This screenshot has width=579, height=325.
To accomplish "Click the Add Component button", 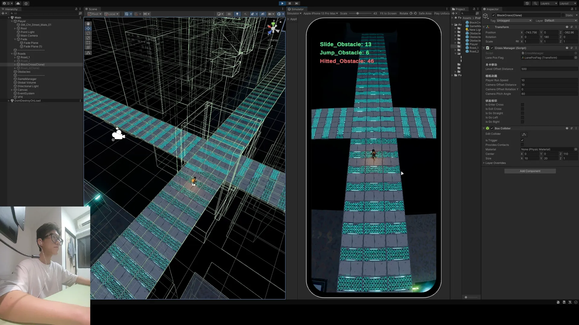I will click(530, 171).
